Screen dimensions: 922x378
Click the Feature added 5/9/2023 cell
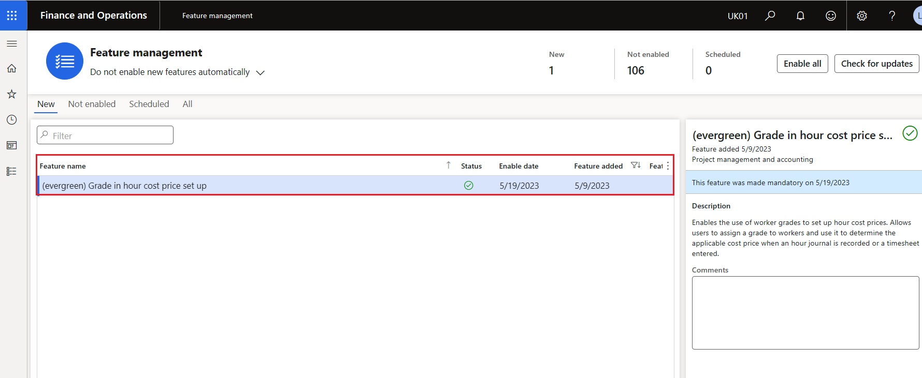coord(592,186)
